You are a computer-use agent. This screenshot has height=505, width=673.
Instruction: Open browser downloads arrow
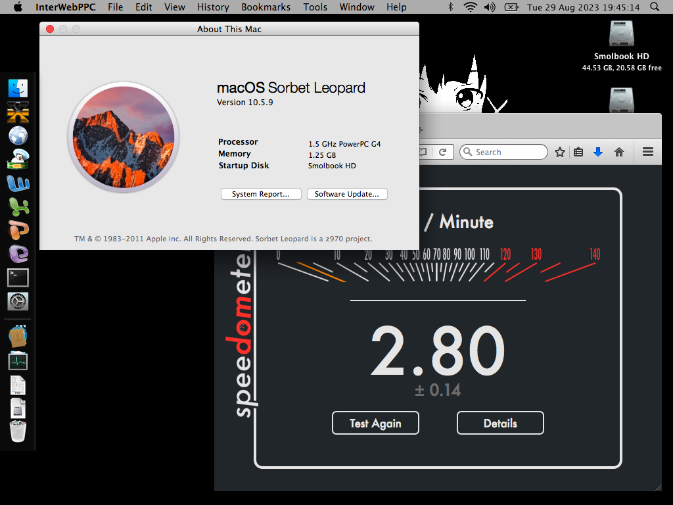(598, 152)
